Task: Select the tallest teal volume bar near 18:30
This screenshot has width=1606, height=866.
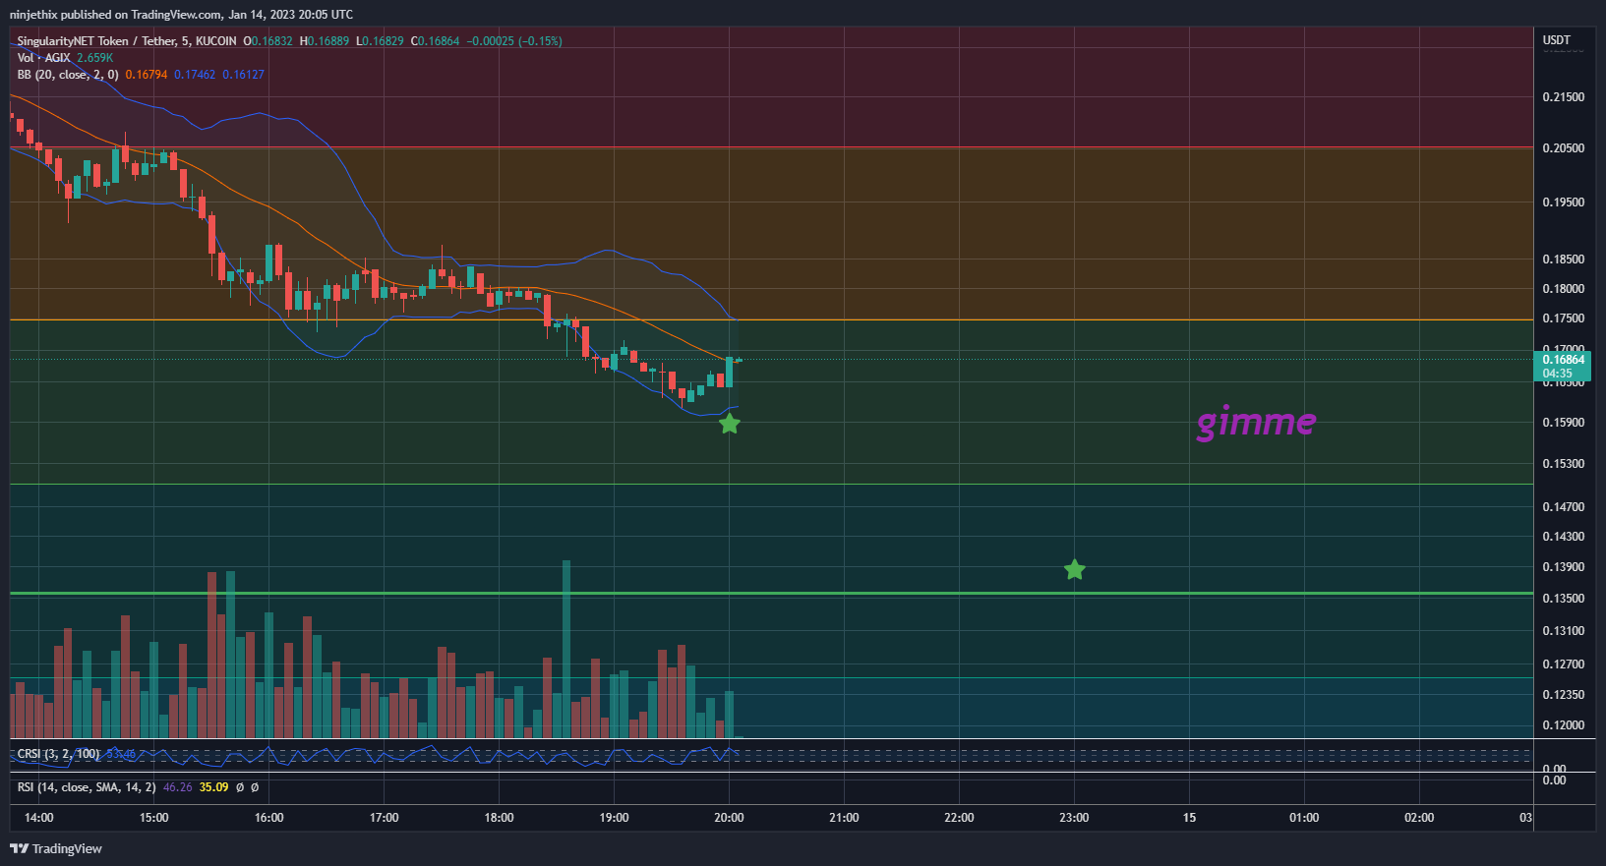Action: click(566, 649)
